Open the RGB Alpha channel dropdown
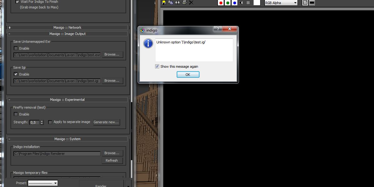 (280, 3)
